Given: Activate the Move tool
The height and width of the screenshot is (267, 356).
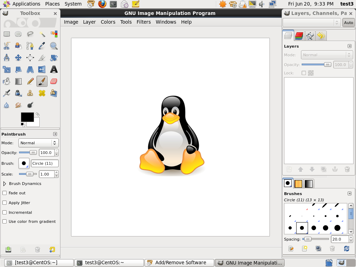Looking at the screenshot, I should click(18, 58).
